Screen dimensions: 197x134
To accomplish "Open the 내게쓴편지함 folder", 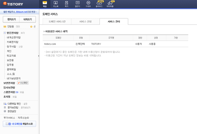I will 14,37.
